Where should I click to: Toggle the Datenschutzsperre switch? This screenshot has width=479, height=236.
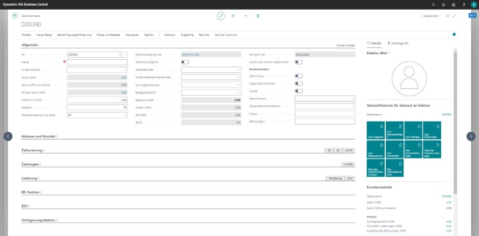pyautogui.click(x=185, y=62)
